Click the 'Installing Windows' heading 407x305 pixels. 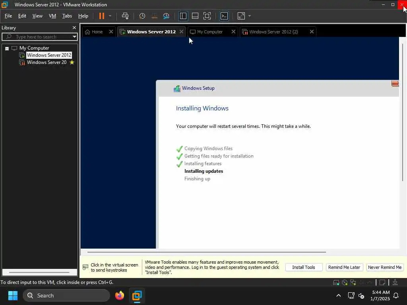[202, 108]
